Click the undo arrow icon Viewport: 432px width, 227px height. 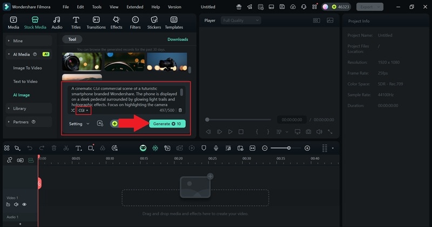click(x=30, y=148)
